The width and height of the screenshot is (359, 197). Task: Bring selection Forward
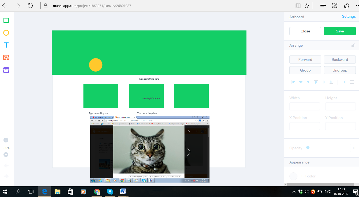305,60
